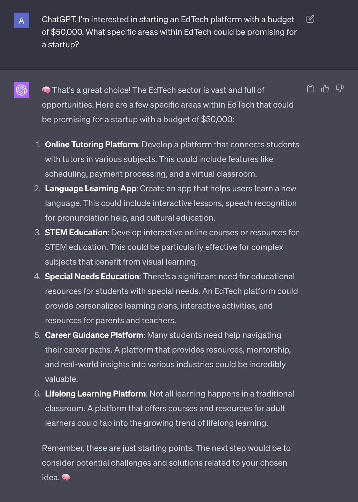Image resolution: width=358 pixels, height=502 pixels.
Task: Give the response a thumbs down
Action: point(340,88)
